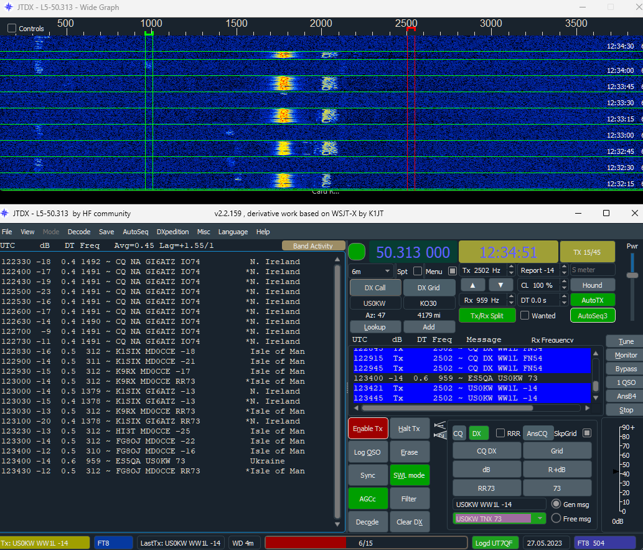643x550 pixels.
Task: Click the Hound mode button
Action: tap(592, 285)
